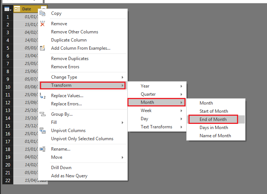Select Group By... entry

[83, 114]
